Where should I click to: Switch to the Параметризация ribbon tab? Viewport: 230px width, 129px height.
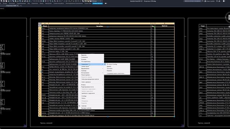[x=21, y=3]
